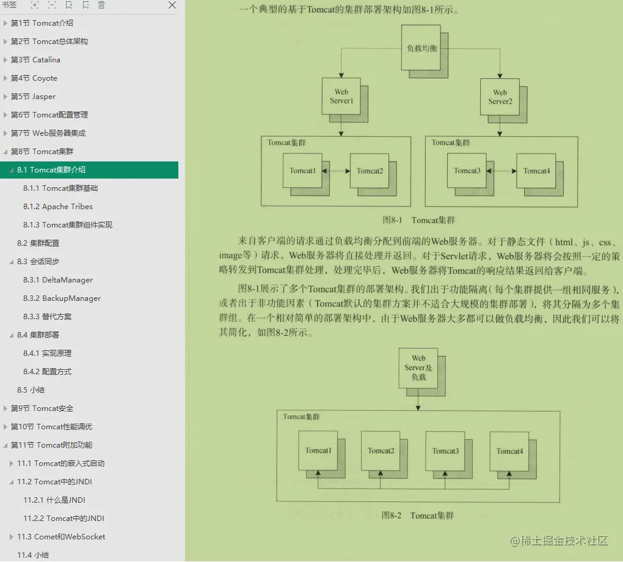Open bookmark 第10节 Tomcat性能调优

click(x=51, y=426)
